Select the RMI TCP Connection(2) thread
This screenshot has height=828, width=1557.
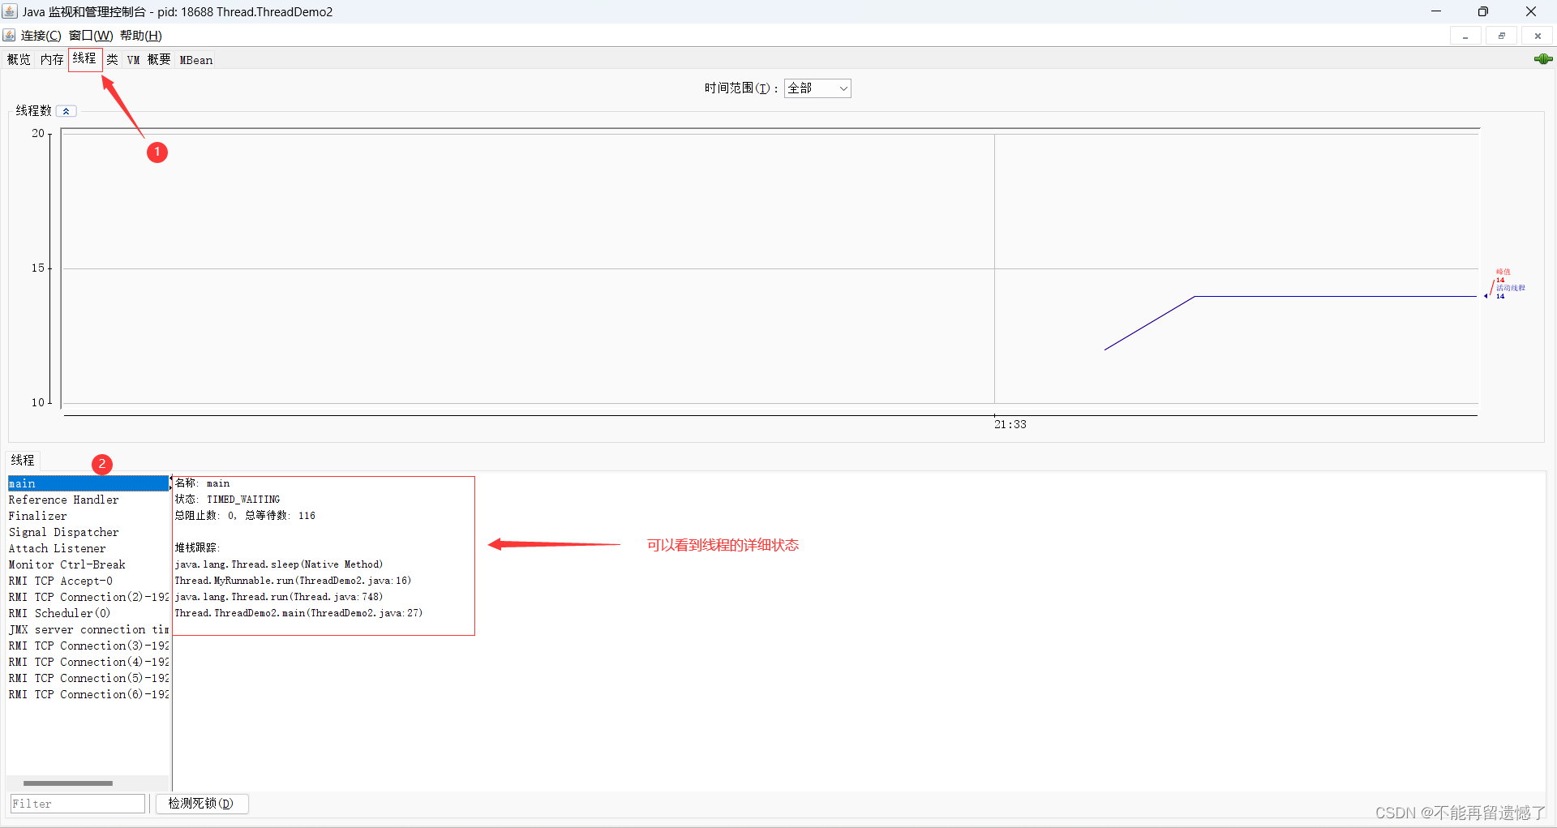pos(88,598)
